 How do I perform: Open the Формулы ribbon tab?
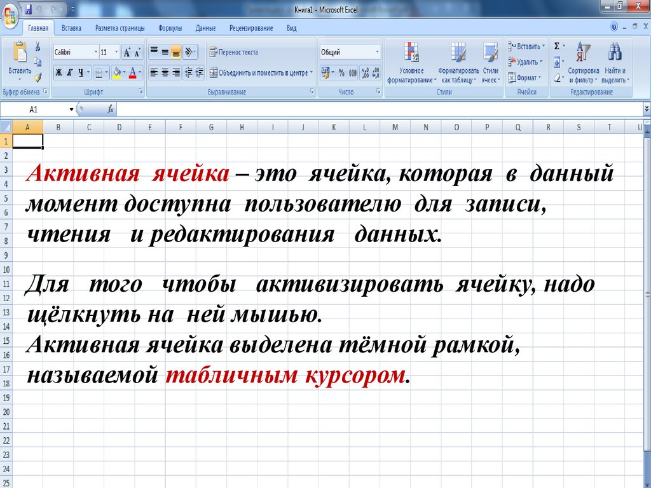[170, 29]
